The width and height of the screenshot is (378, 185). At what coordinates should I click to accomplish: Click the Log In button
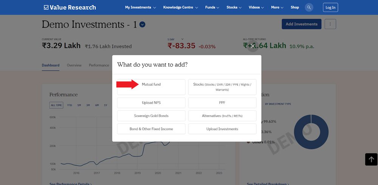[x=330, y=7]
